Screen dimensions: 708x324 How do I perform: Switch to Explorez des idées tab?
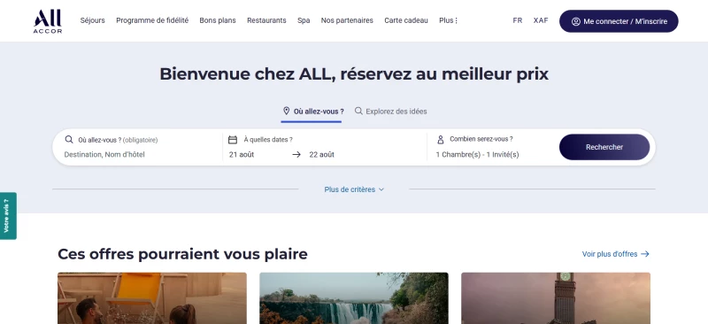click(390, 112)
